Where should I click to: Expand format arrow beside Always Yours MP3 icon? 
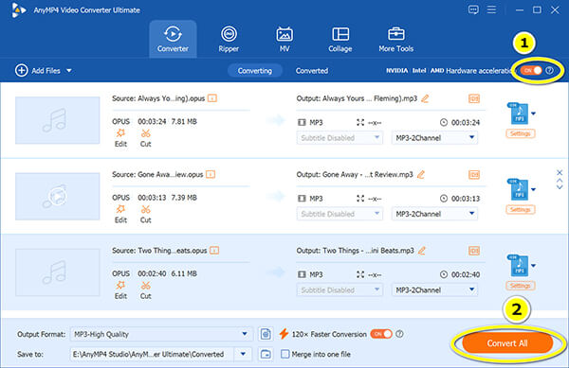pyautogui.click(x=533, y=114)
